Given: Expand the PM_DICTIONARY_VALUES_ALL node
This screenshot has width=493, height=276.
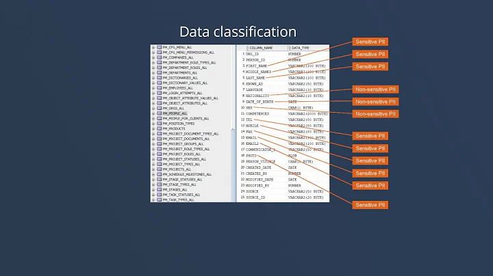Looking at the screenshot, I should pyautogui.click(x=153, y=83).
